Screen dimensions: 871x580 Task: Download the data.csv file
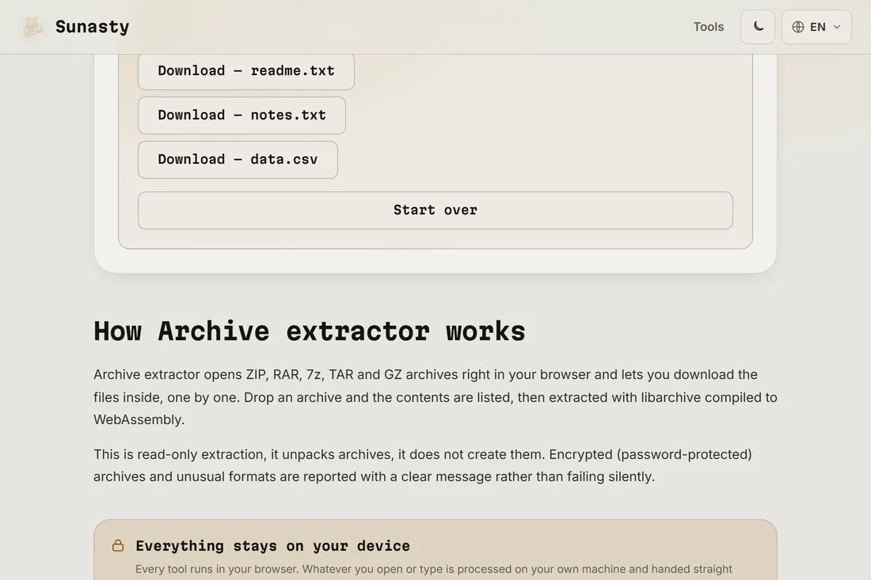238,160
